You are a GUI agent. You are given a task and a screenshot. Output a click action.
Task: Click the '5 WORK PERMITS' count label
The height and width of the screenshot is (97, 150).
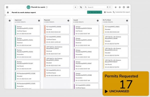(x=49, y=22)
